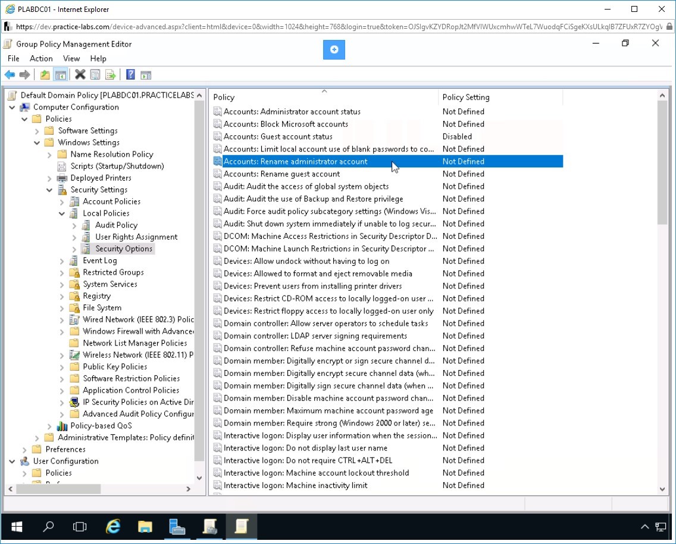
Task: Open the Help question mark icon
Action: pos(130,74)
